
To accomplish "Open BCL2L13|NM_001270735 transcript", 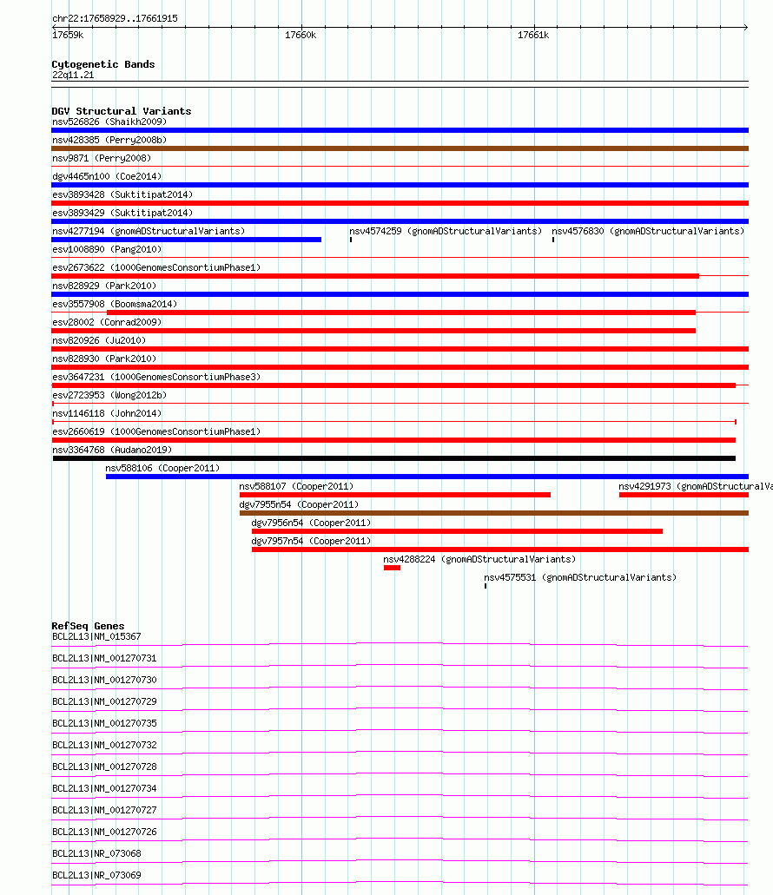I will [x=104, y=724].
